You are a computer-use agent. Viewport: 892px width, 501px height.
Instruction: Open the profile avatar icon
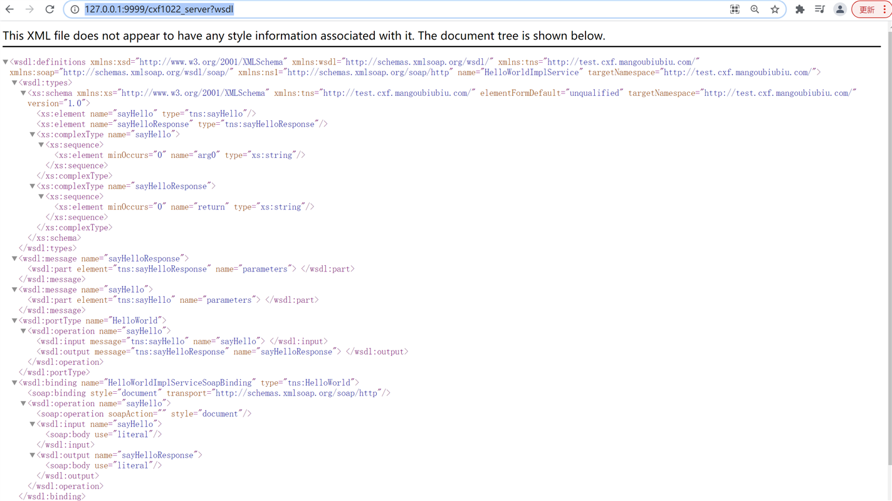[x=840, y=9]
